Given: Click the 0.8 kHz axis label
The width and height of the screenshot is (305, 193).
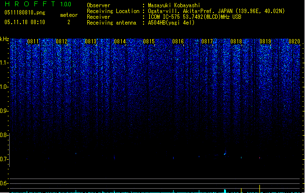Looking at the screenshot, I should point(4,135).
